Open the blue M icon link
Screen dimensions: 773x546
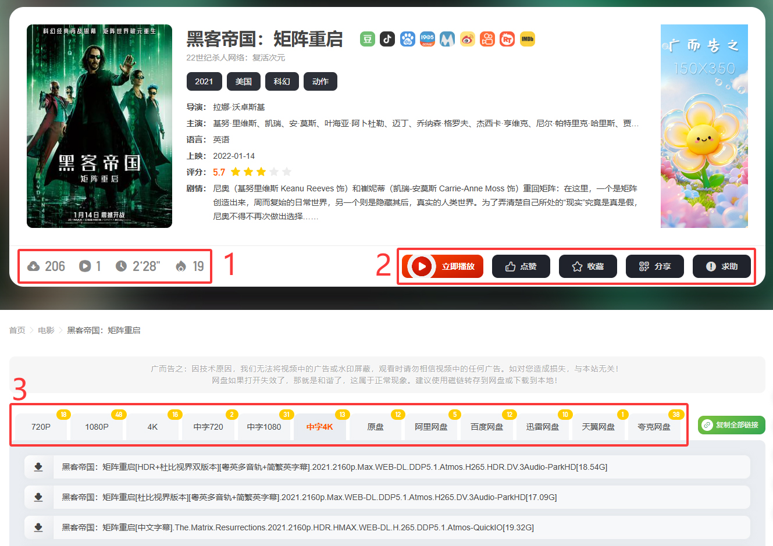447,39
